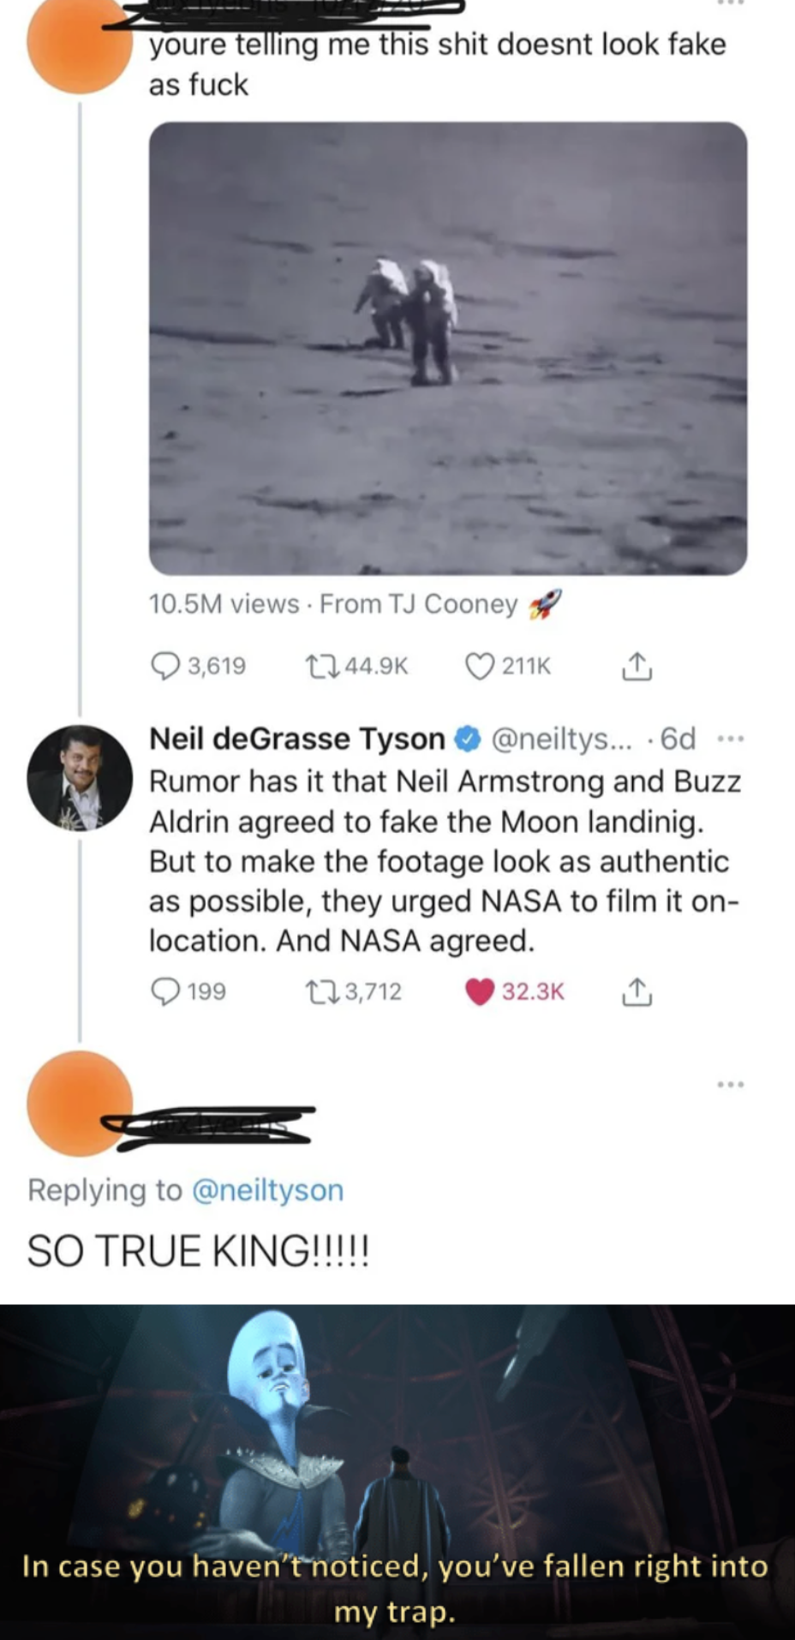795x1640 pixels.
Task: Share the moon video tweet
Action: coord(636,666)
